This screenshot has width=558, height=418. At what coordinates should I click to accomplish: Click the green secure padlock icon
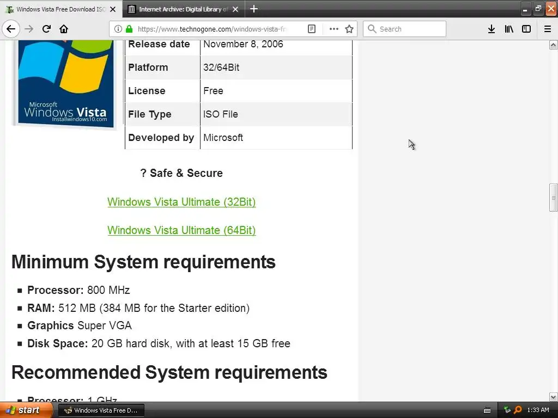click(x=129, y=29)
